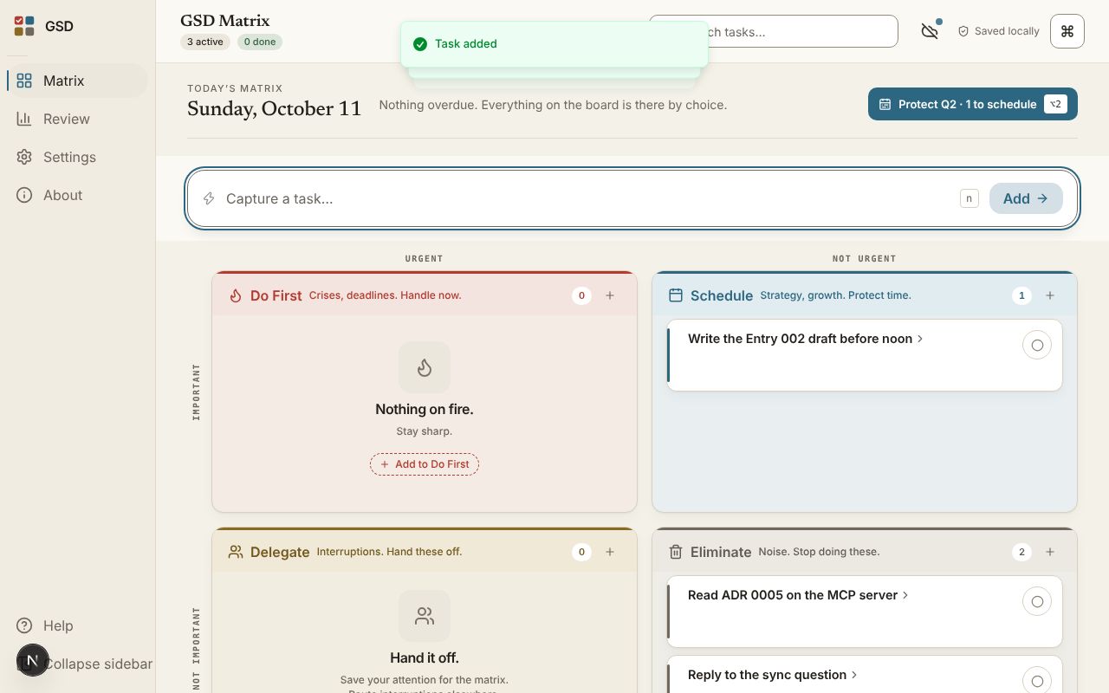
Task: Add a task to Schedule via plus
Action: point(1050,295)
